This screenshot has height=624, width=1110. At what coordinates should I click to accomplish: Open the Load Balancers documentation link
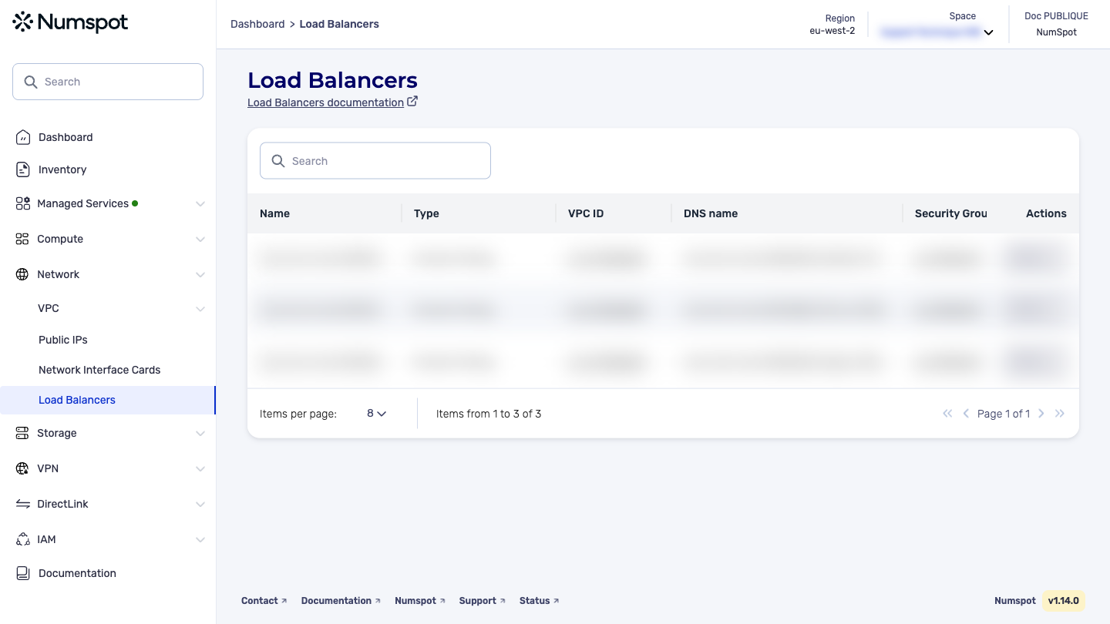coord(325,102)
